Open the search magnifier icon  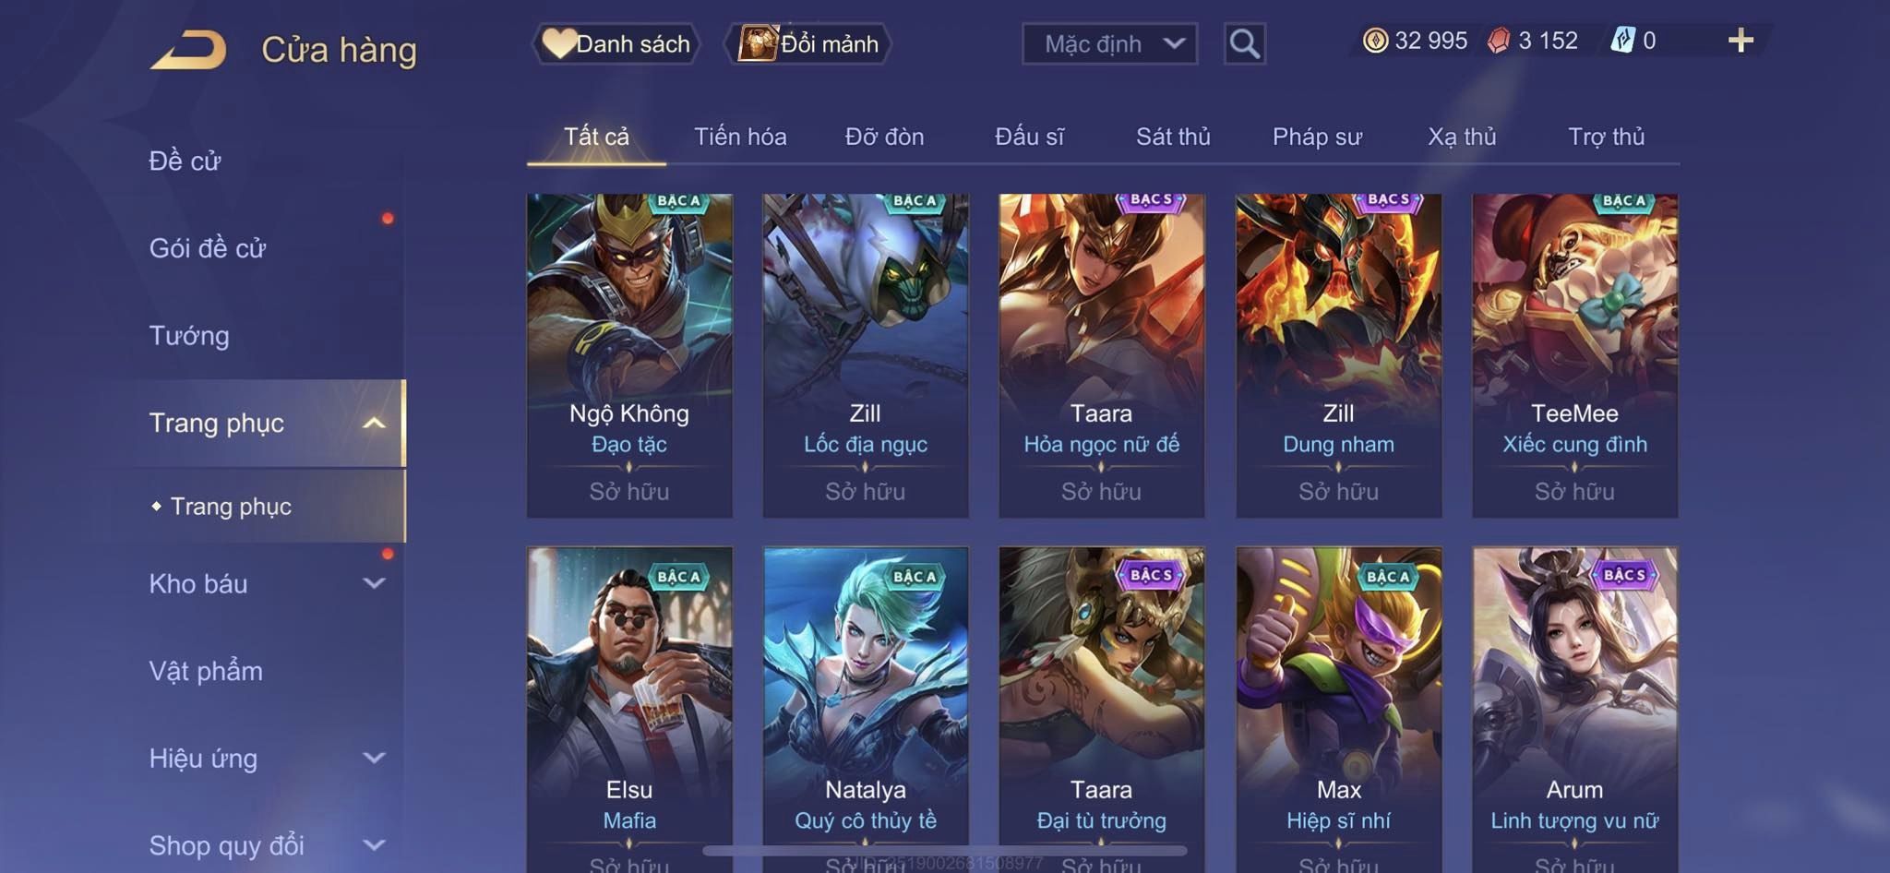click(1244, 43)
